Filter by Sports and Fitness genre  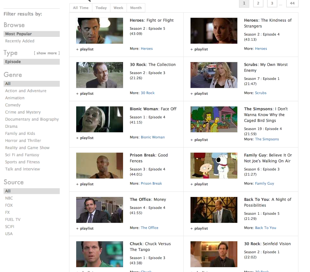(x=22, y=162)
